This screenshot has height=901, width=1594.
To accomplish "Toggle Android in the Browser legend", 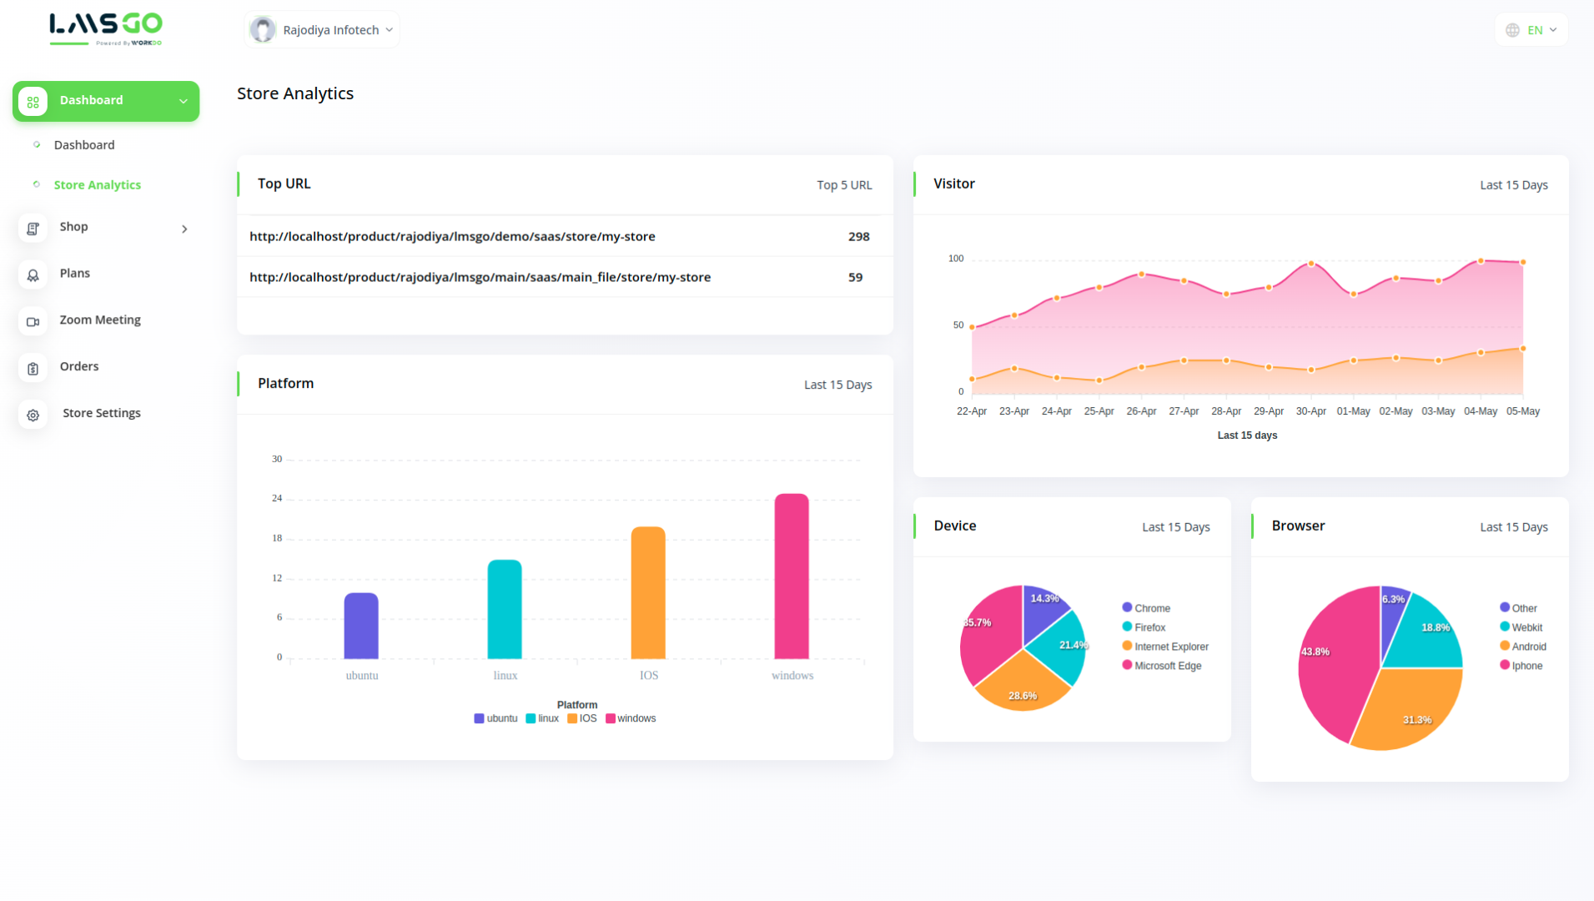I will (x=1523, y=647).
